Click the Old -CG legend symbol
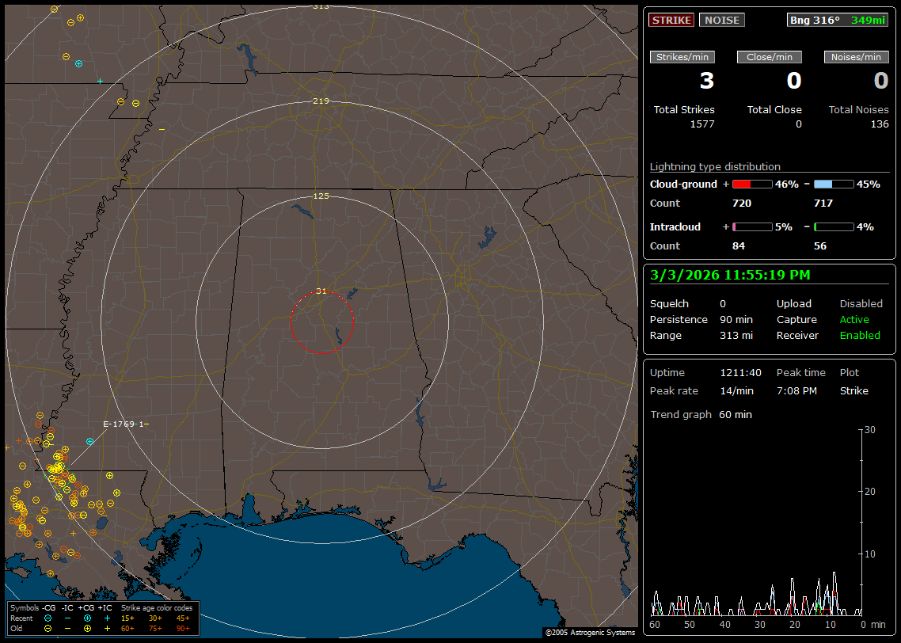 pos(48,628)
